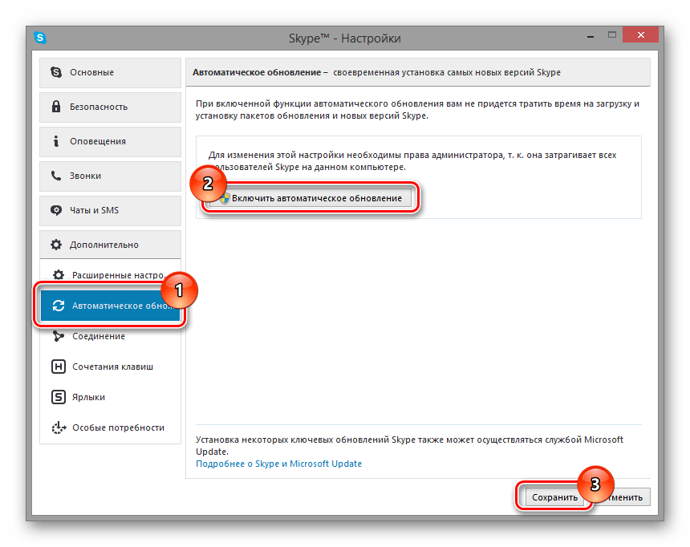Viewport: 690px width, 547px height.
Task: Click the gear icon beside Расширенные настройки
Action: [x=58, y=275]
